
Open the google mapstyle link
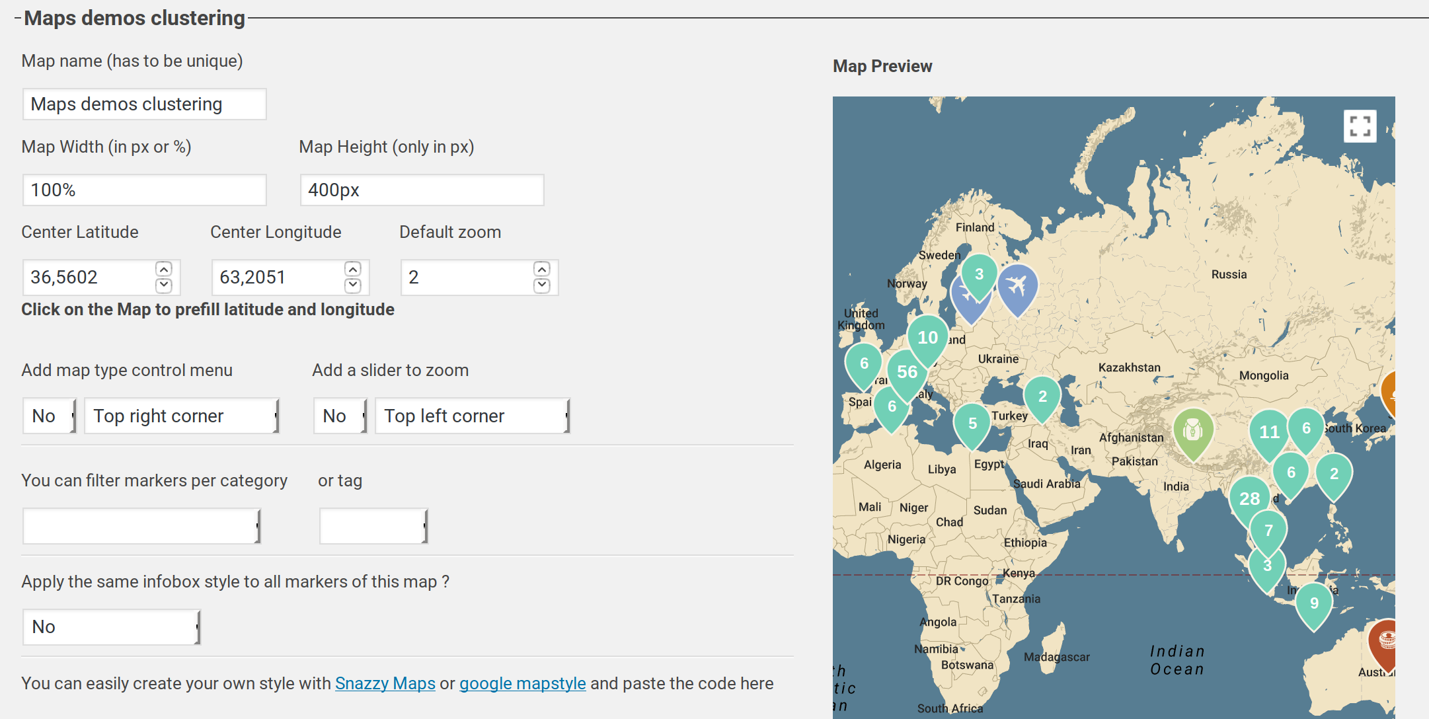[522, 683]
